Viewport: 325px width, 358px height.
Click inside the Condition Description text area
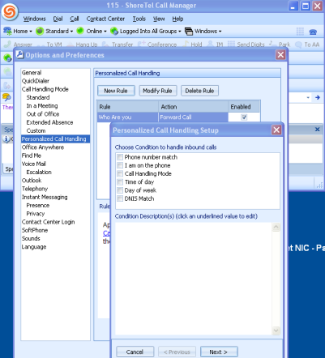click(x=194, y=279)
